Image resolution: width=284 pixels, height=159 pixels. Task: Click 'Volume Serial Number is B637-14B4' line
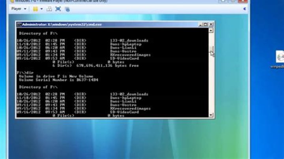[x=58, y=80]
